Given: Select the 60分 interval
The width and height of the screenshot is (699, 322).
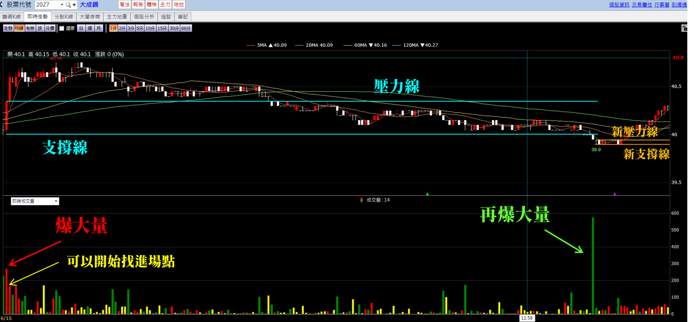Looking at the screenshot, I should point(186,29).
